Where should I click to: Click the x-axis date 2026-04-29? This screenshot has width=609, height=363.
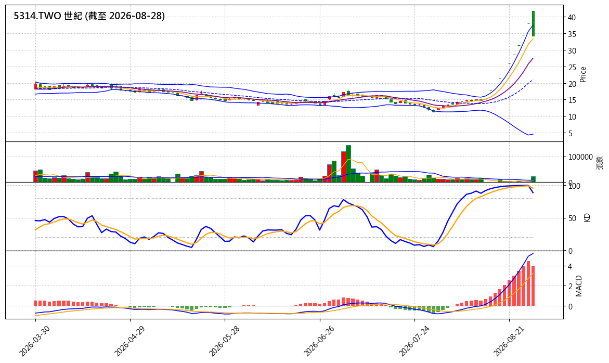pyautogui.click(x=129, y=341)
